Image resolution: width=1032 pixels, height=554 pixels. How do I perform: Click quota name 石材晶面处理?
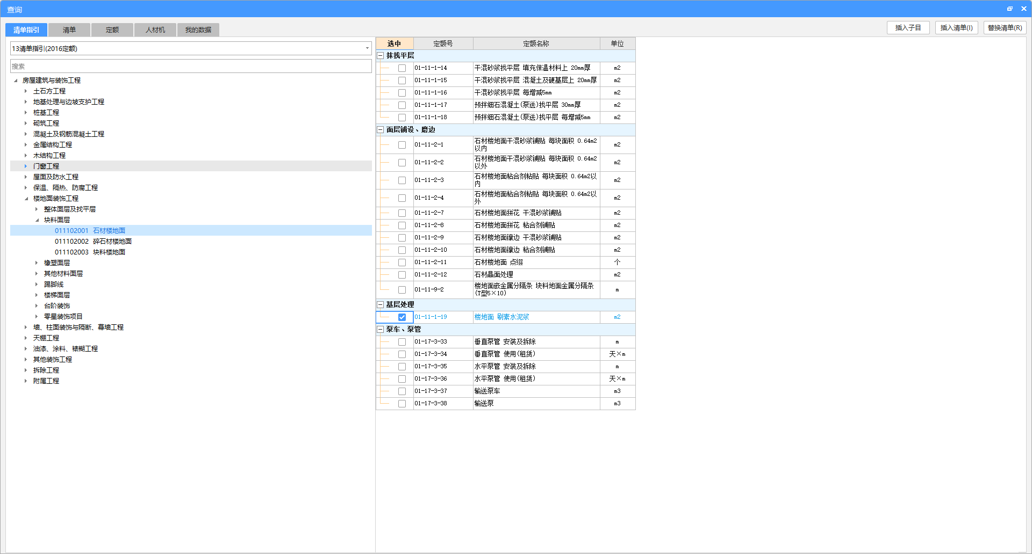point(494,275)
